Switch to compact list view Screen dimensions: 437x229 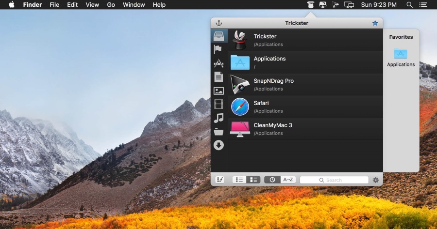point(239,180)
